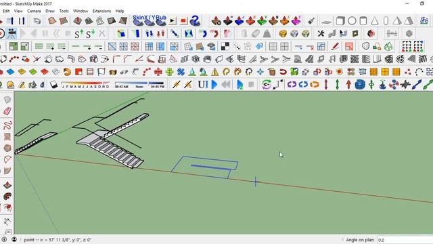Open the Camera menu

coord(34,11)
